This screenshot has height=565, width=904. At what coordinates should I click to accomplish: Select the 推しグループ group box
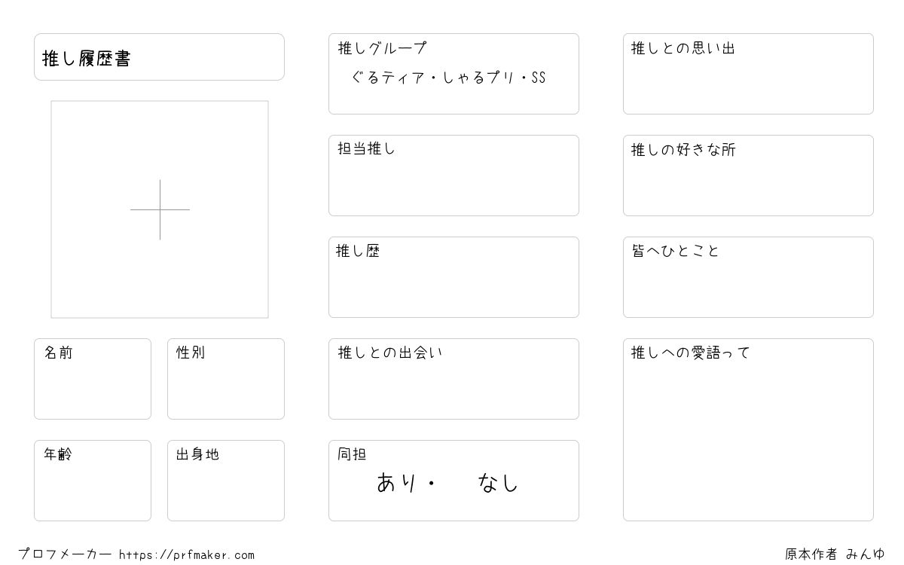coord(454,74)
